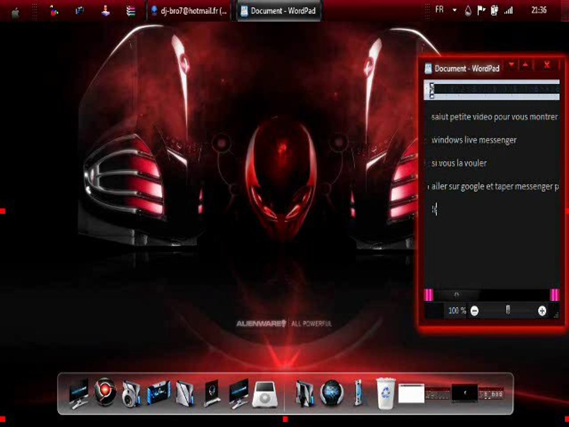Open the Apple logo start button

pos(15,12)
